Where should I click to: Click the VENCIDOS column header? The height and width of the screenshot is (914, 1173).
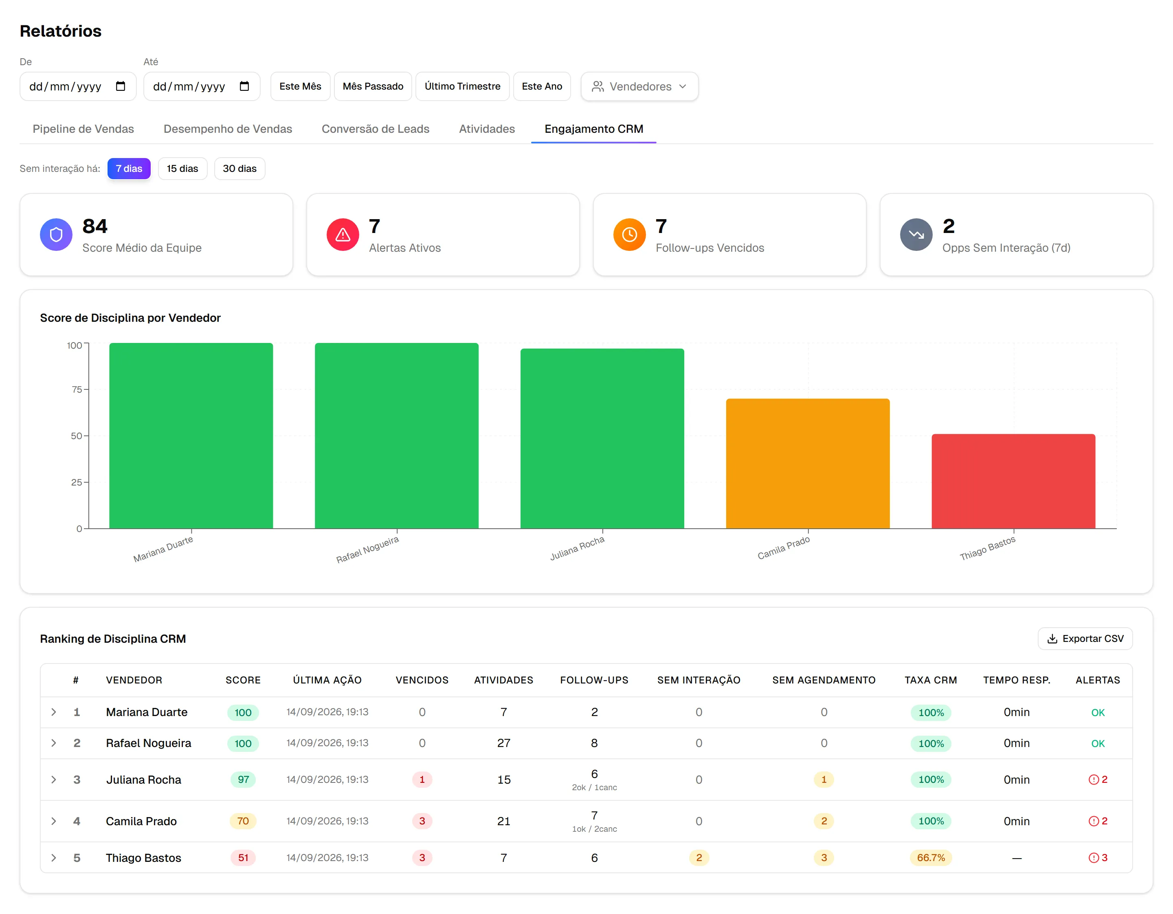tap(422, 680)
